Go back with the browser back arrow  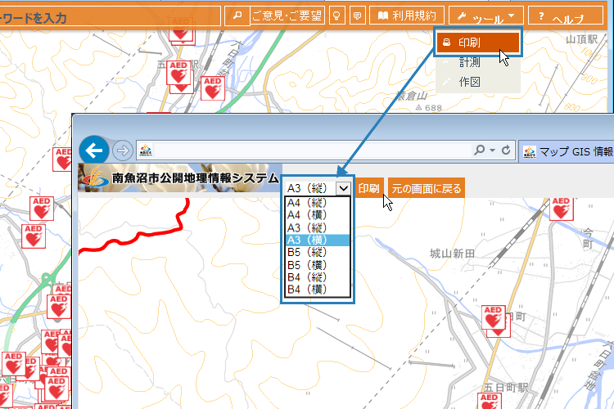94,151
